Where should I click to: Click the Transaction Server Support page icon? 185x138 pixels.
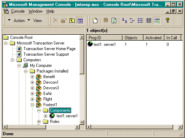(x=19, y=54)
